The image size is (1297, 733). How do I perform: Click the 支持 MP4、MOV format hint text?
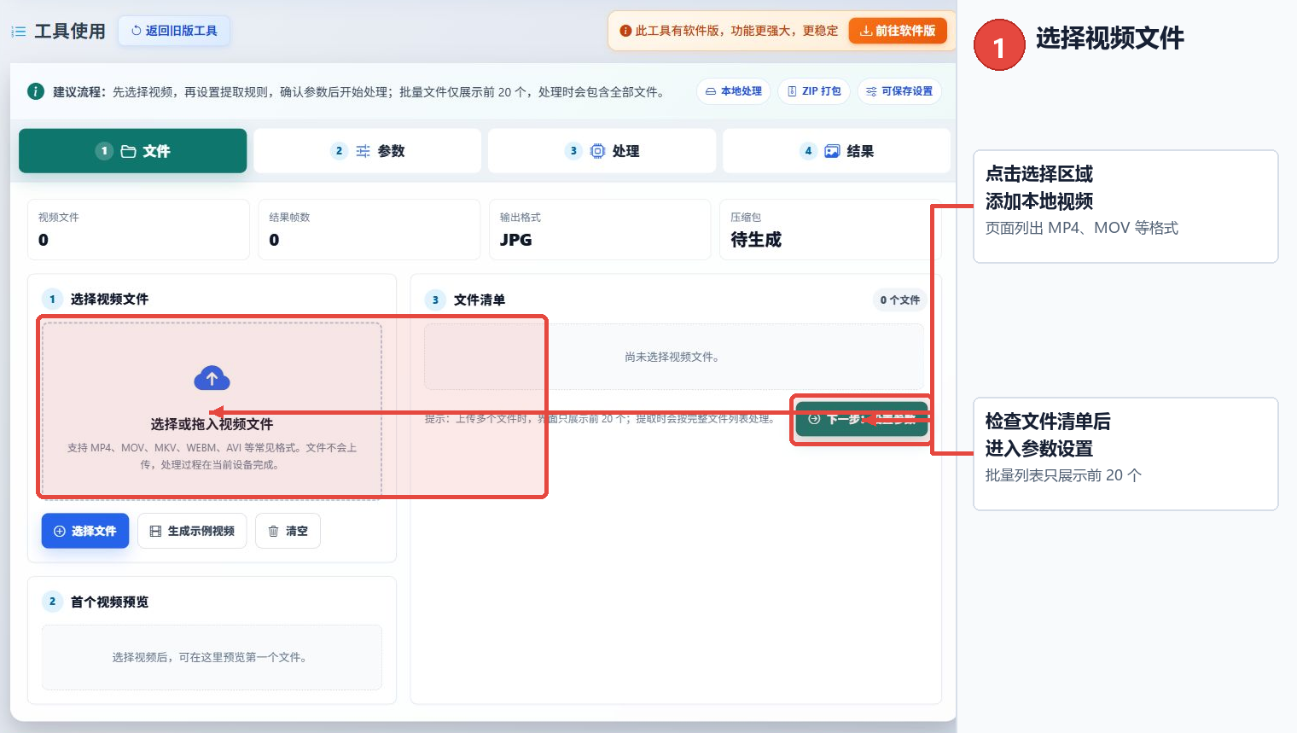pos(212,456)
